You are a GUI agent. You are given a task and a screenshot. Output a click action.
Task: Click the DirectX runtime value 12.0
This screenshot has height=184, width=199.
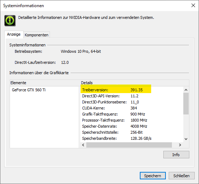tap(65, 62)
